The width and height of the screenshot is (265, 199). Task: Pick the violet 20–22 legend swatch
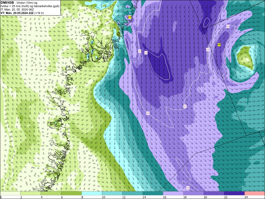click(214, 193)
